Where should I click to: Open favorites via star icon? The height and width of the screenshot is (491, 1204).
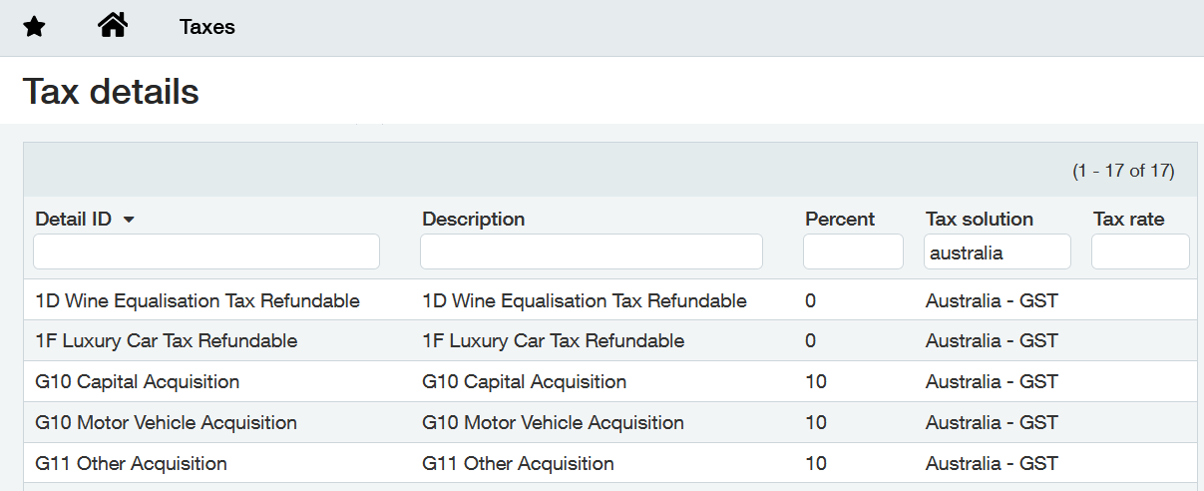tap(34, 27)
